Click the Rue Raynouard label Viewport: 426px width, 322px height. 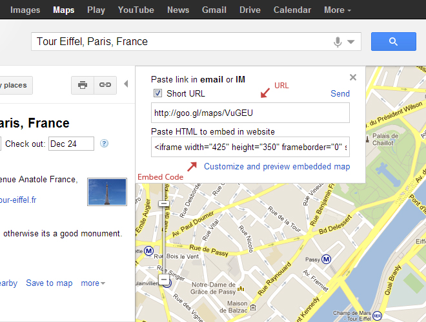click(274, 278)
